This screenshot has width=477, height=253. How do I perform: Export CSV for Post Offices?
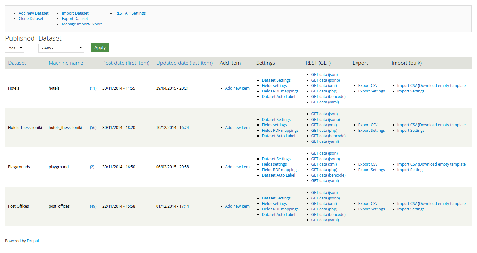(367, 203)
